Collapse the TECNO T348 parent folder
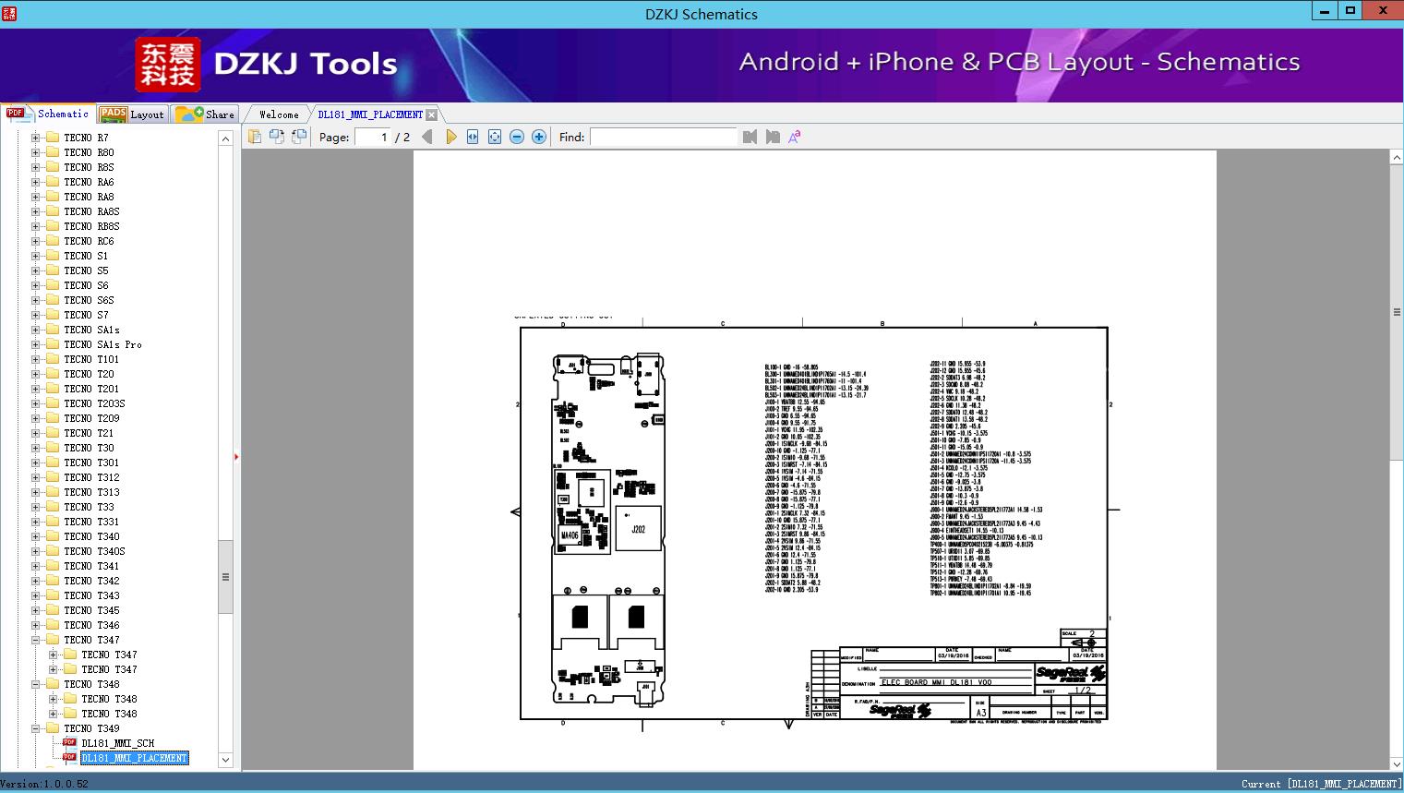This screenshot has width=1404, height=793. 36,684
